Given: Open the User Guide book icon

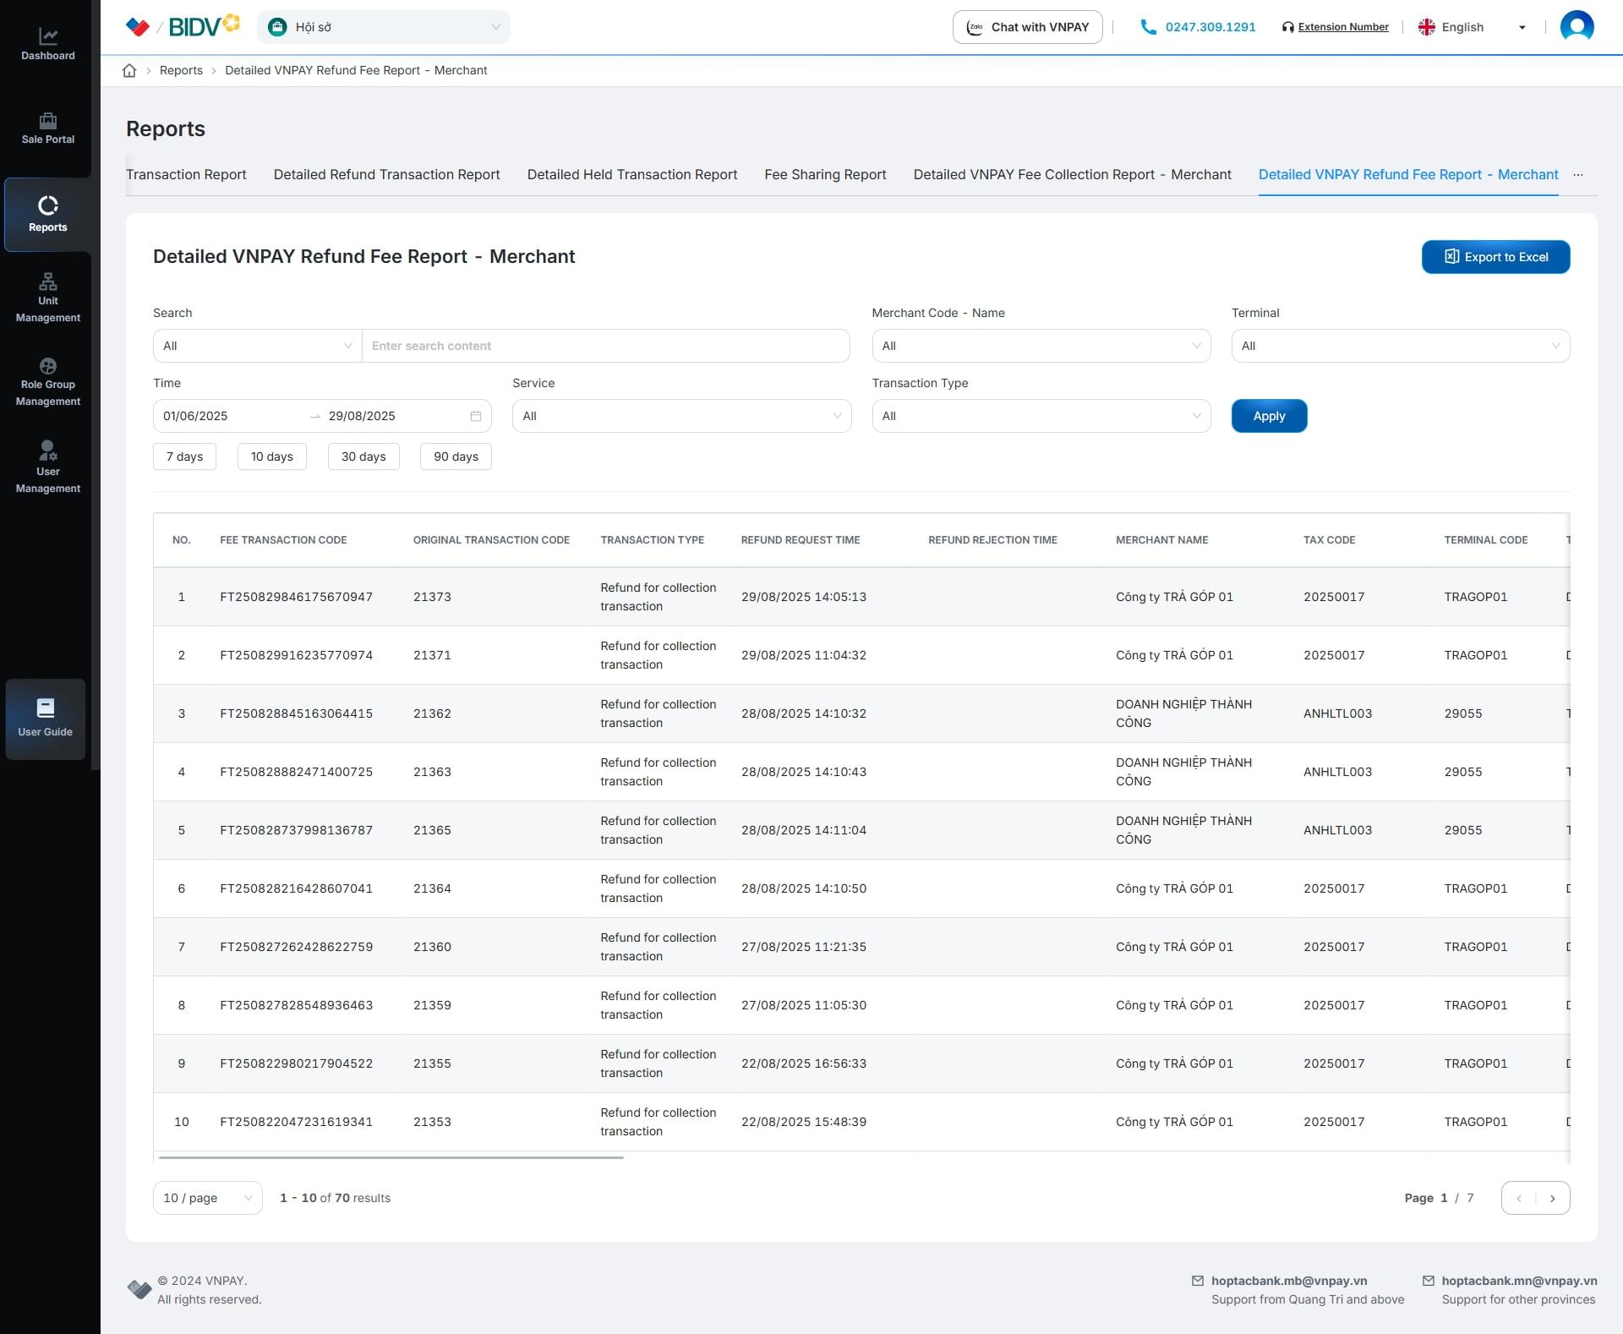Looking at the screenshot, I should pyautogui.click(x=46, y=708).
